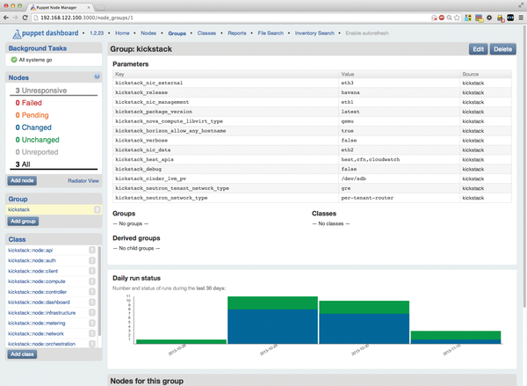Click the count badge beside kickstack::node::api

pos(91,250)
